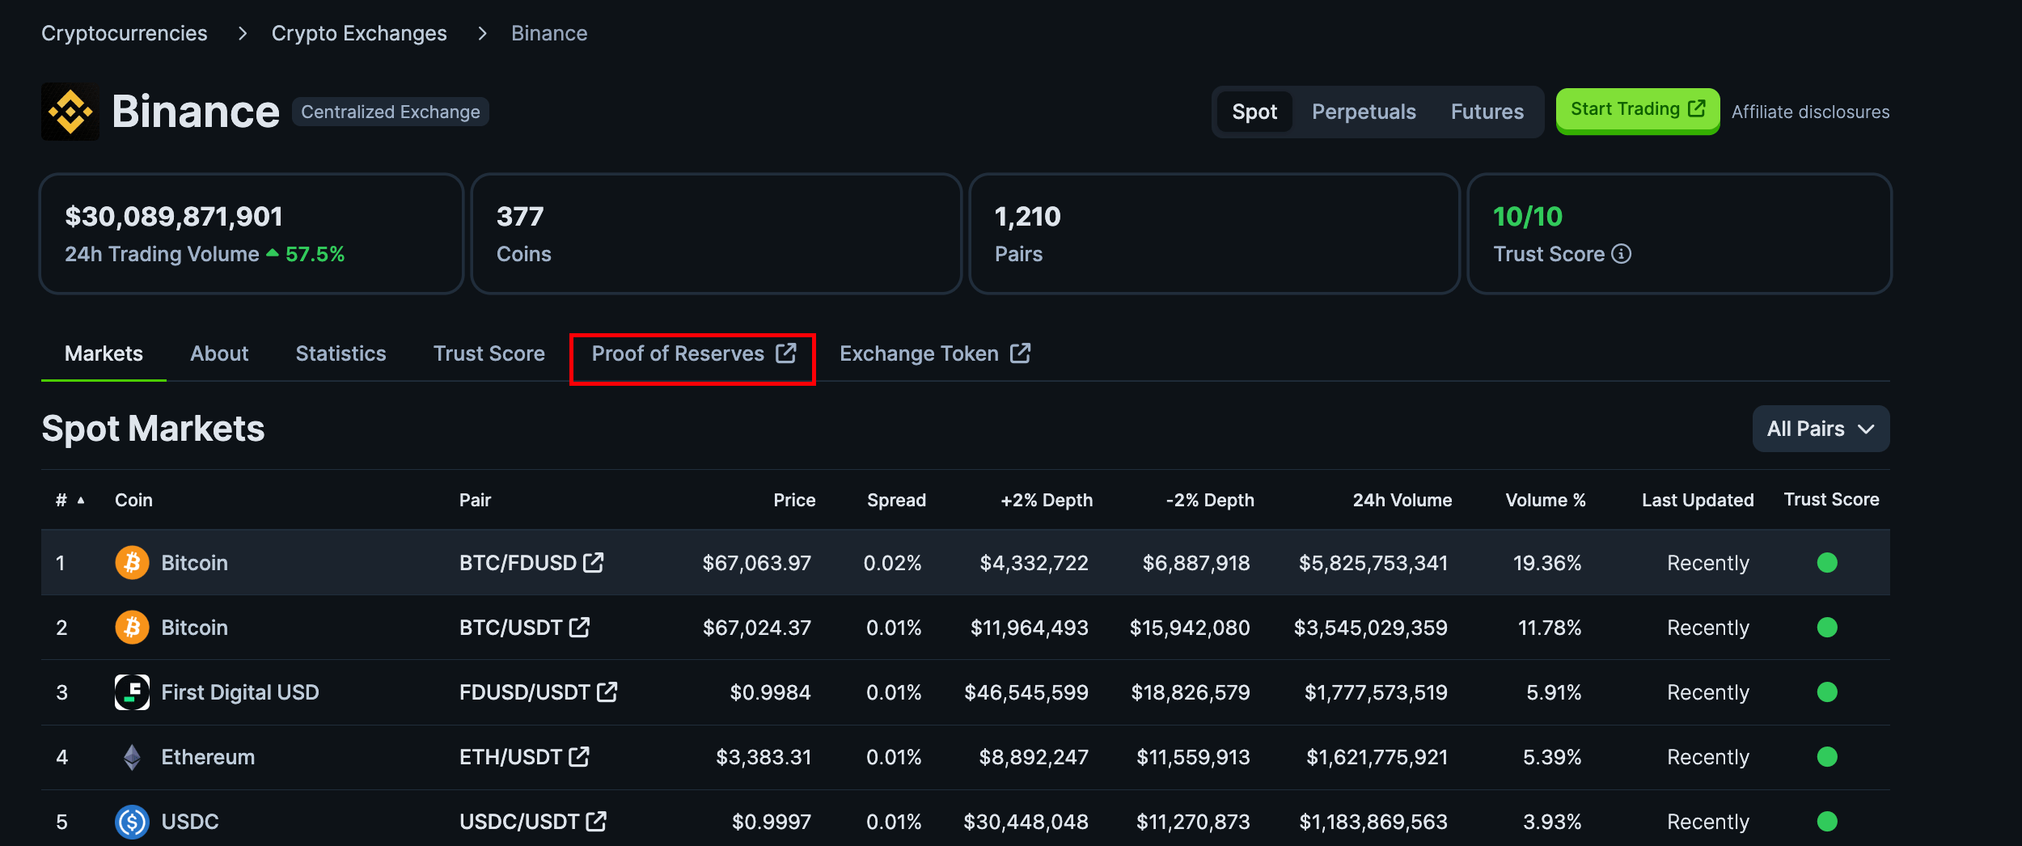The image size is (2022, 846).
Task: Click Ethereum coin icon
Action: click(132, 757)
